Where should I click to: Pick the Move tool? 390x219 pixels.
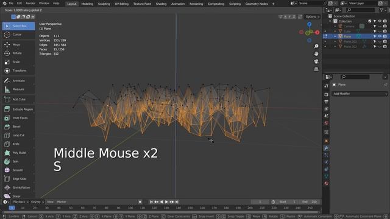click(x=18, y=44)
